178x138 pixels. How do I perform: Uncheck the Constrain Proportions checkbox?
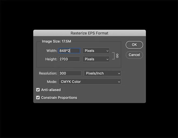point(38,98)
